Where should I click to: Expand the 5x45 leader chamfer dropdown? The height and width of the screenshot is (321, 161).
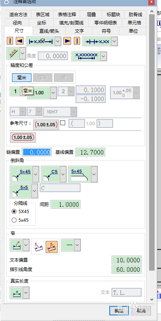click(36, 174)
